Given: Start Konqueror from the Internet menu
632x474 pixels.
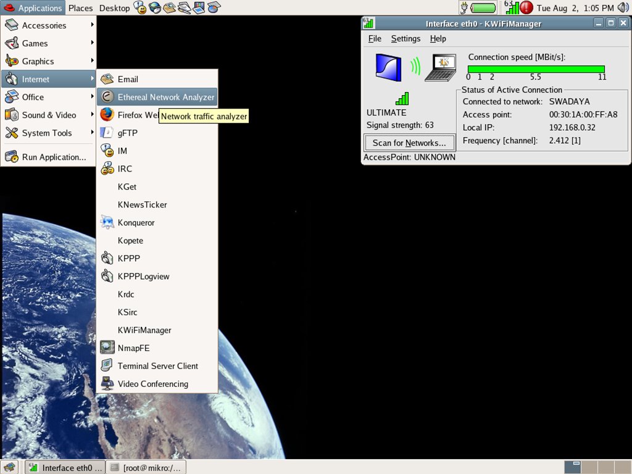Looking at the screenshot, I should click(x=136, y=223).
